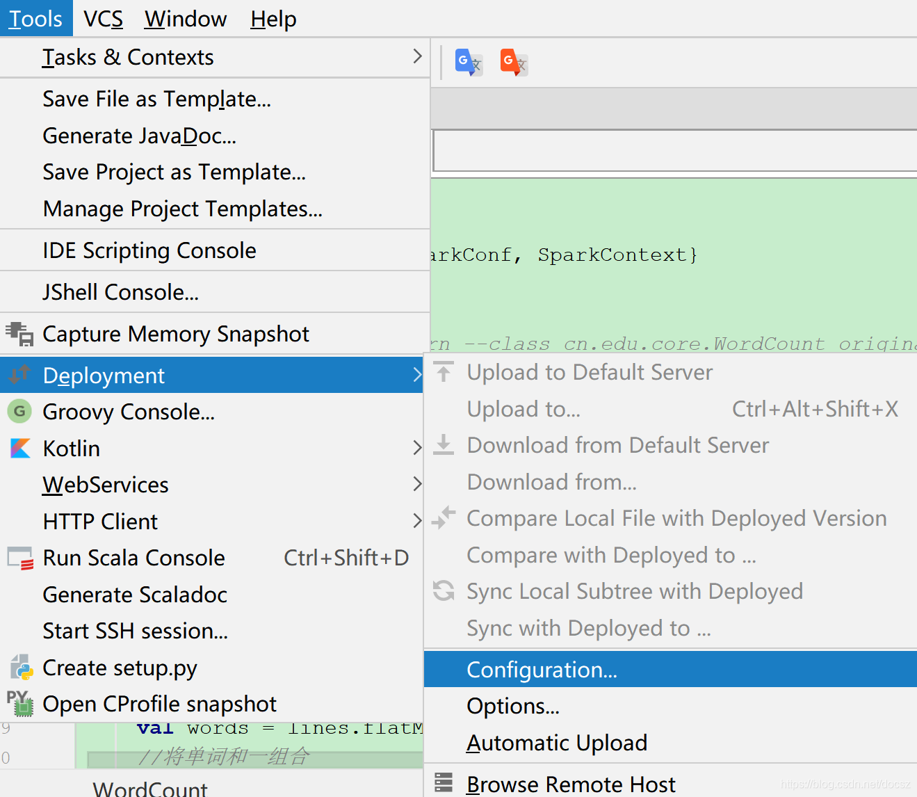Open Deployment Options...

click(x=670, y=706)
